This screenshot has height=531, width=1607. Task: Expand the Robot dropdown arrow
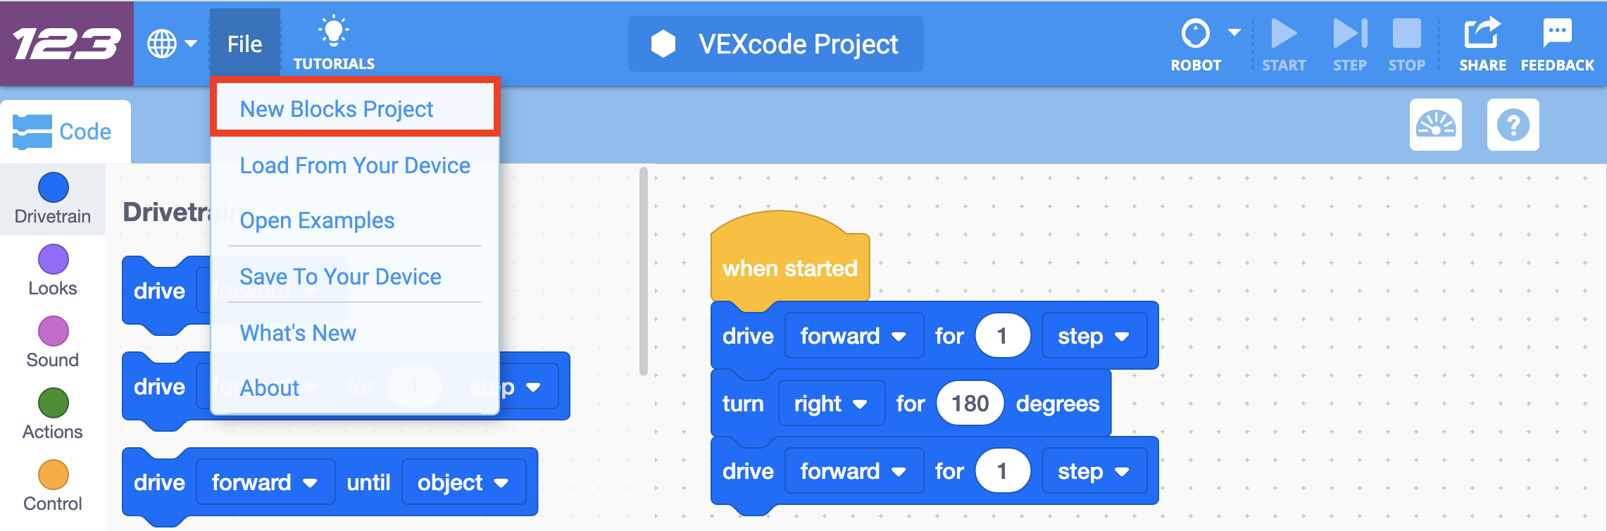click(x=1234, y=32)
